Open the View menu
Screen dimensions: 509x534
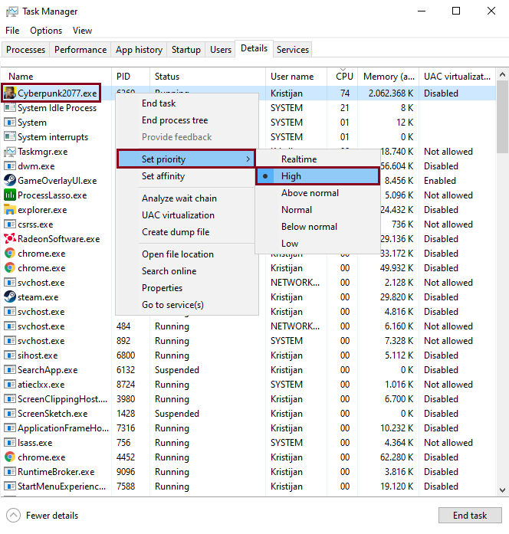point(82,31)
